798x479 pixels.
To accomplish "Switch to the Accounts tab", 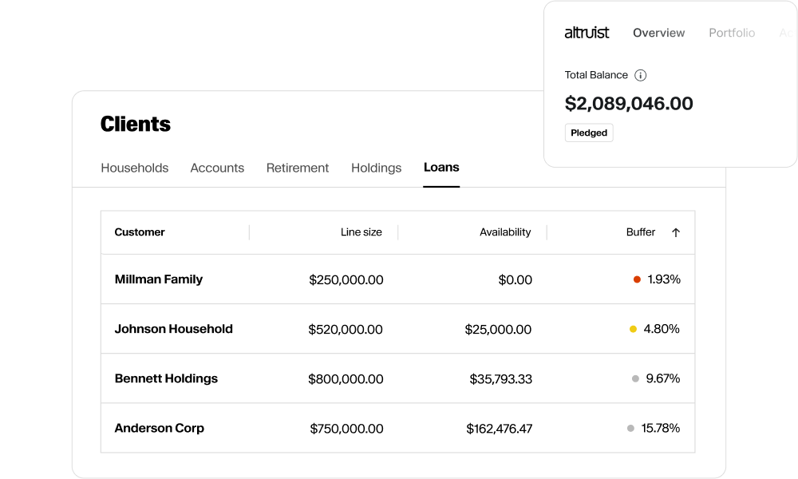I will [217, 168].
